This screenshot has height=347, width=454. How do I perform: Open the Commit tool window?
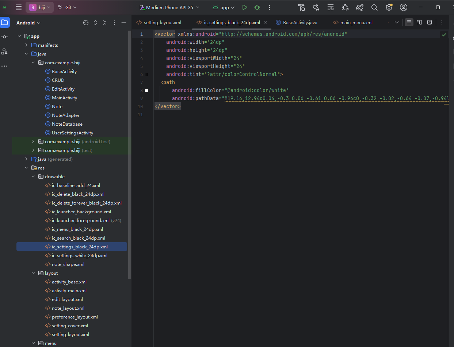[x=4, y=37]
